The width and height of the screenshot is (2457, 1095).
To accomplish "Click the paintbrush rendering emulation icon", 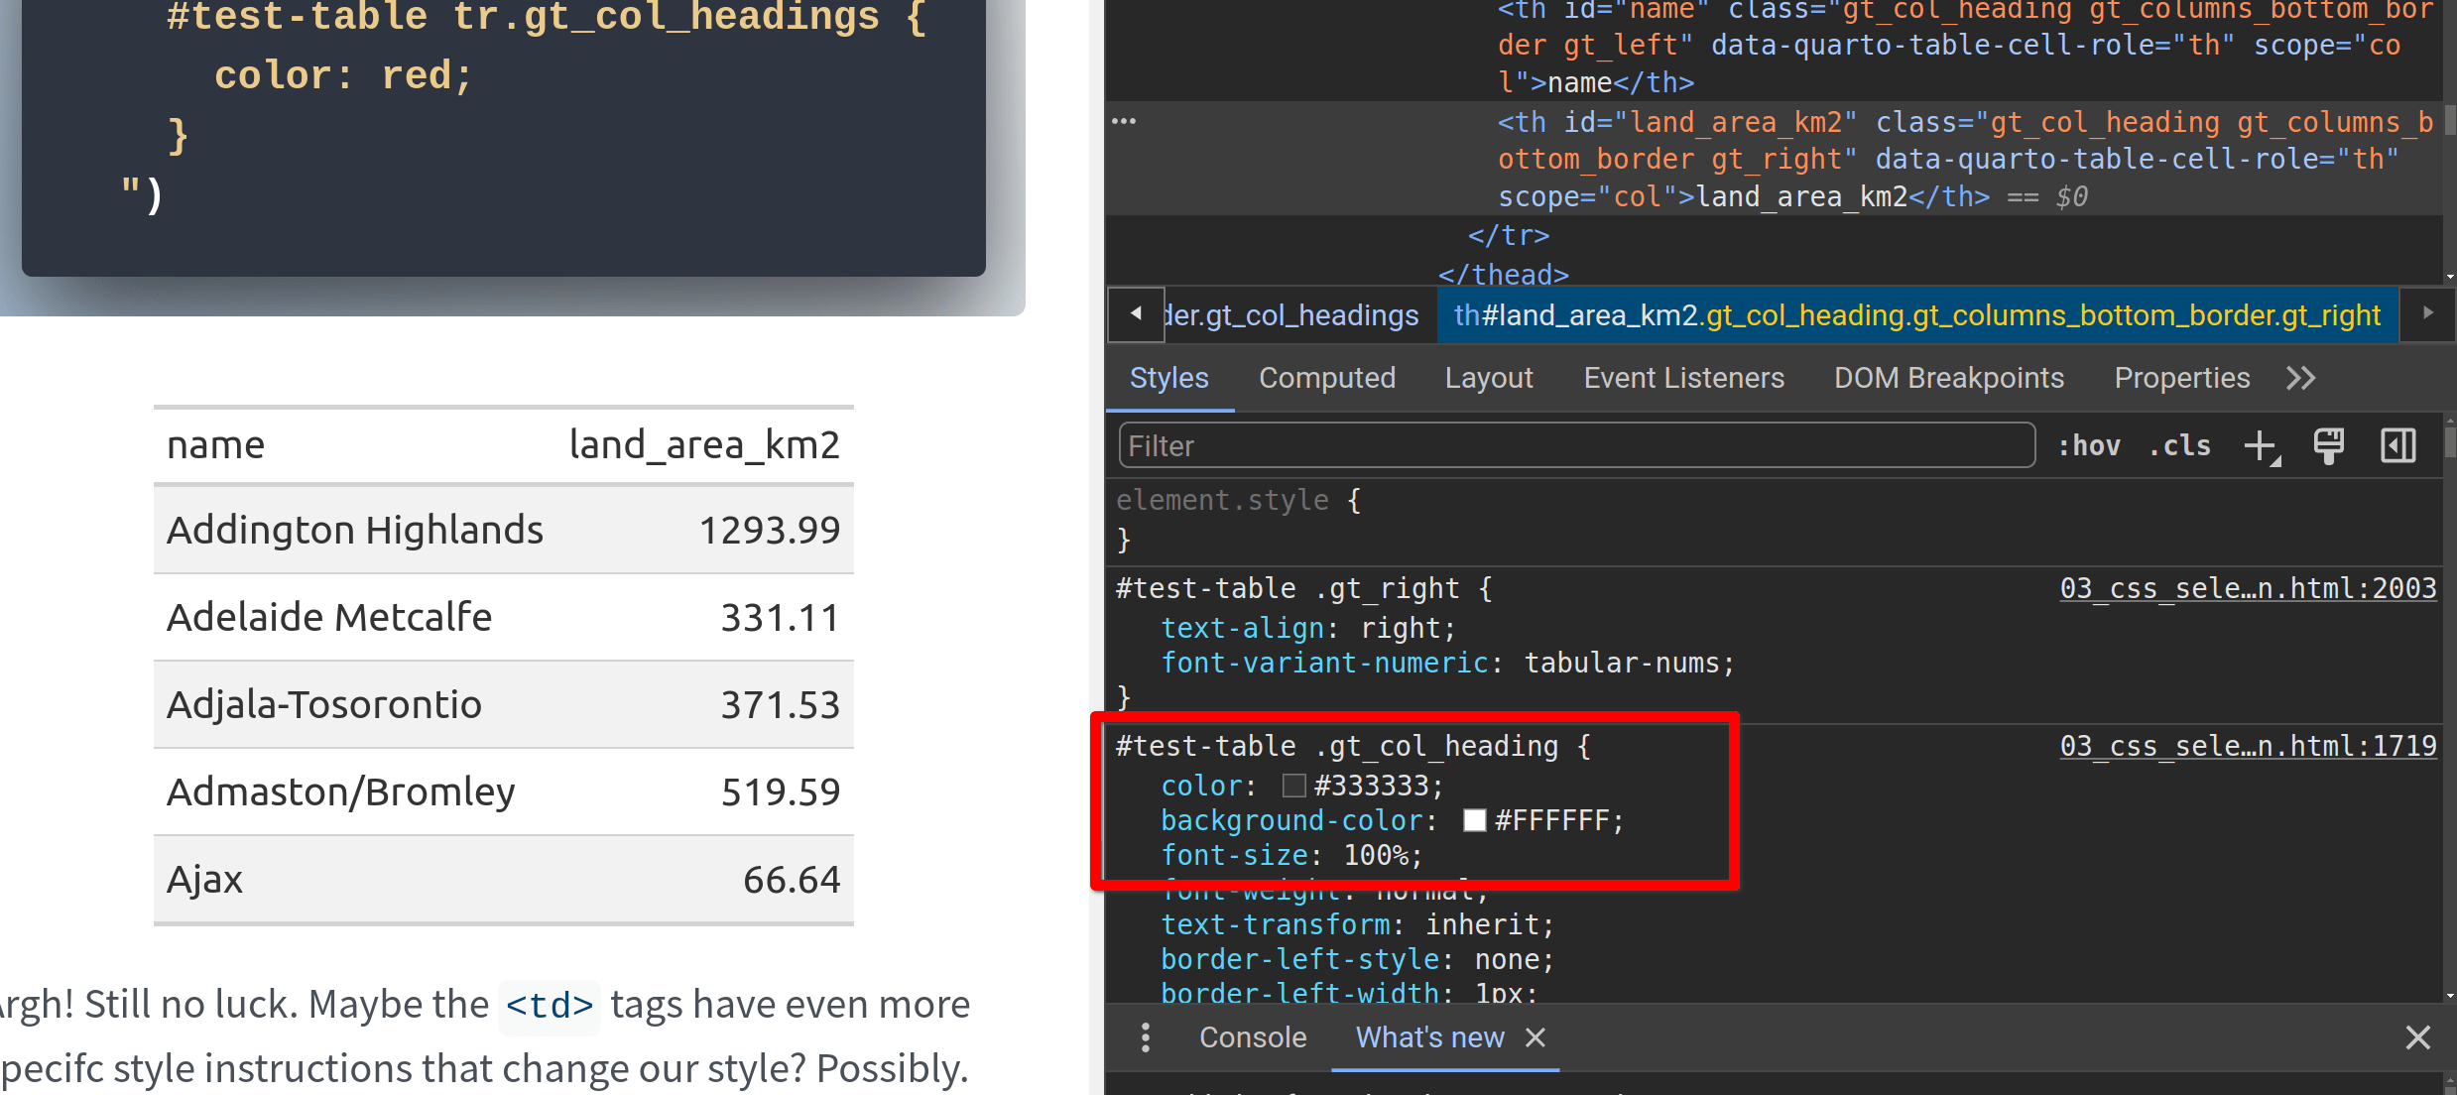I will [x=2328, y=446].
